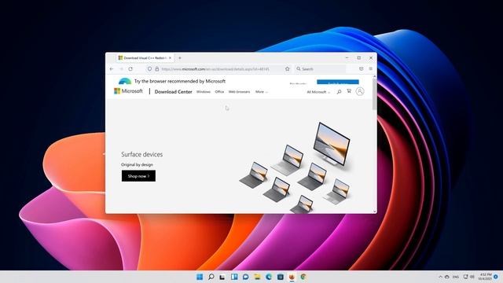
Task: Expand the All Microsoft dropdown
Action: pyautogui.click(x=318, y=92)
